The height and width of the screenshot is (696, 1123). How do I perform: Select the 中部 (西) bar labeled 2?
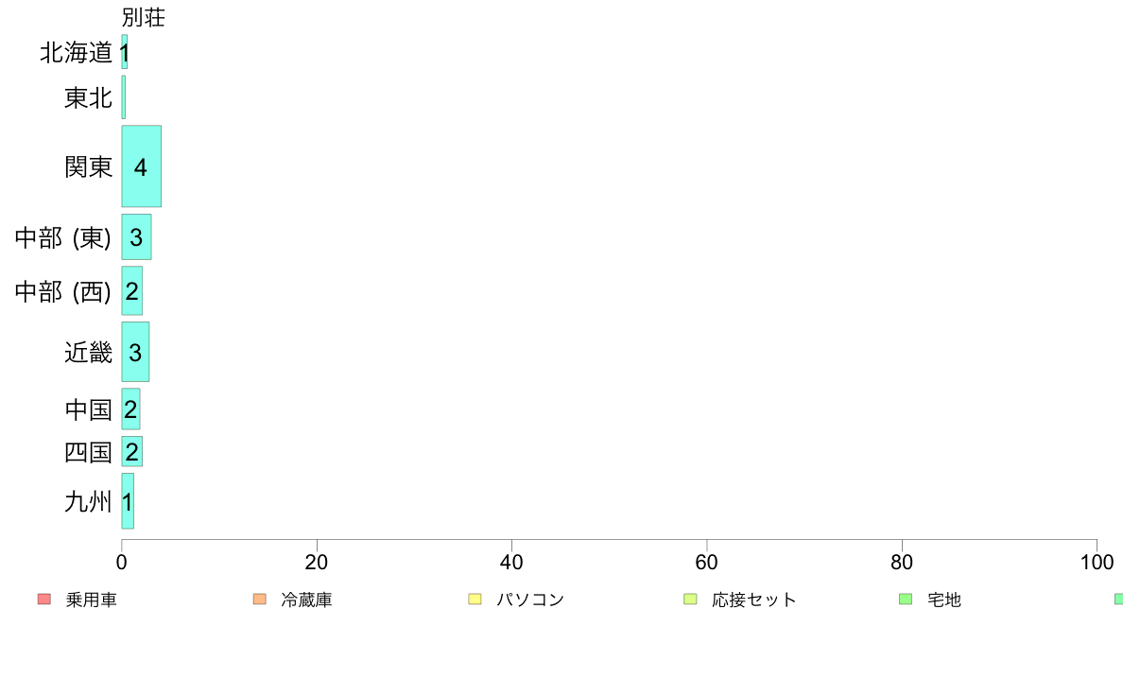[x=131, y=291]
